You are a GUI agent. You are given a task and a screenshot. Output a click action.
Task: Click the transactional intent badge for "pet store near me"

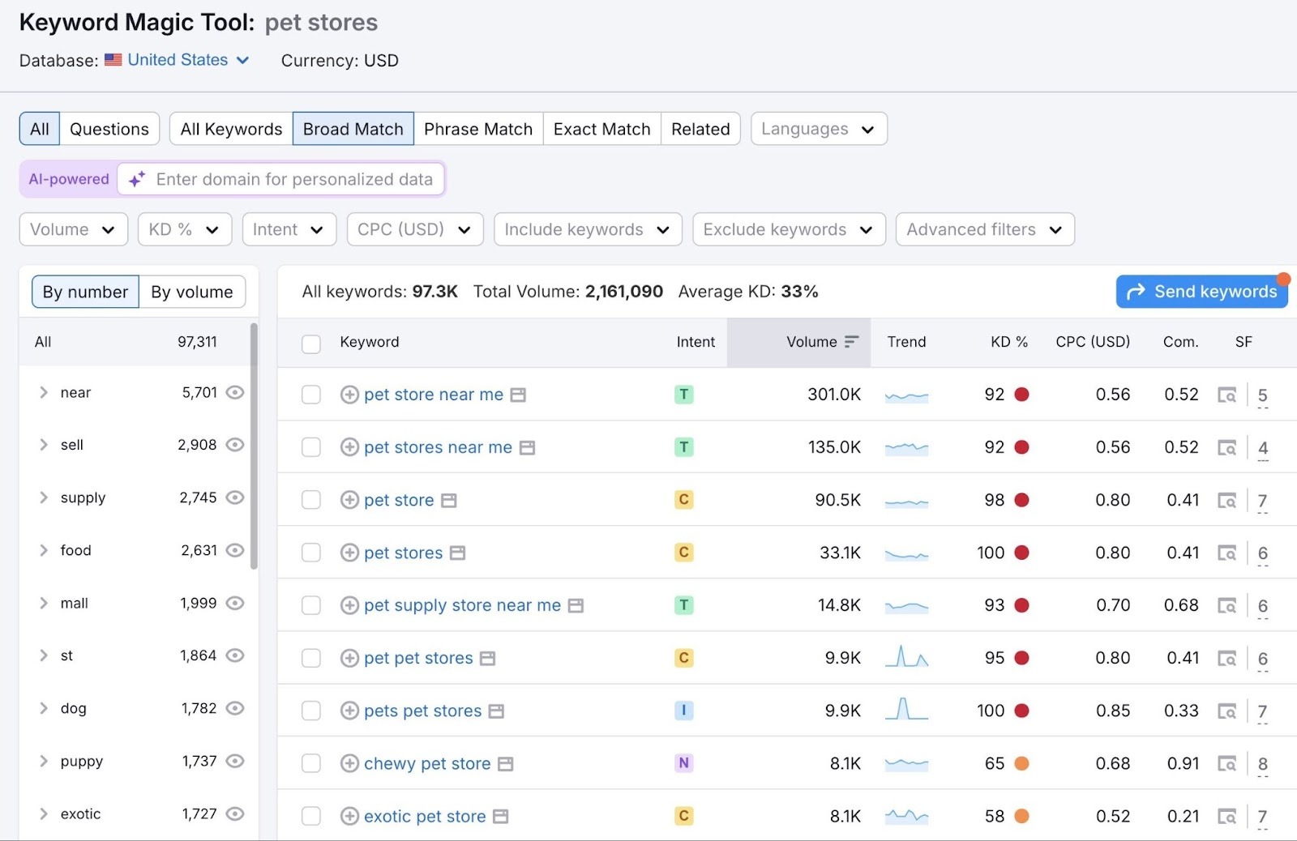[684, 395]
